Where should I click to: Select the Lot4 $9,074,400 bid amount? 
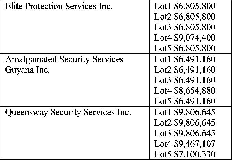click(x=185, y=38)
